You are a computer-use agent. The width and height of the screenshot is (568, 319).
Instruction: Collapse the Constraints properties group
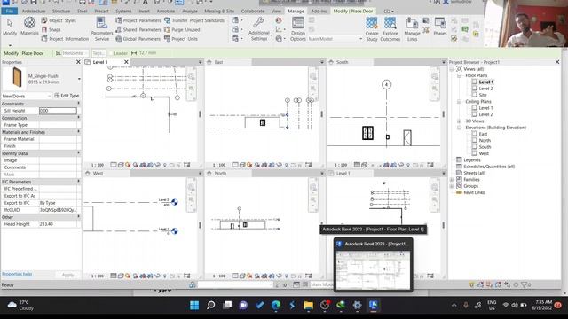click(79, 104)
